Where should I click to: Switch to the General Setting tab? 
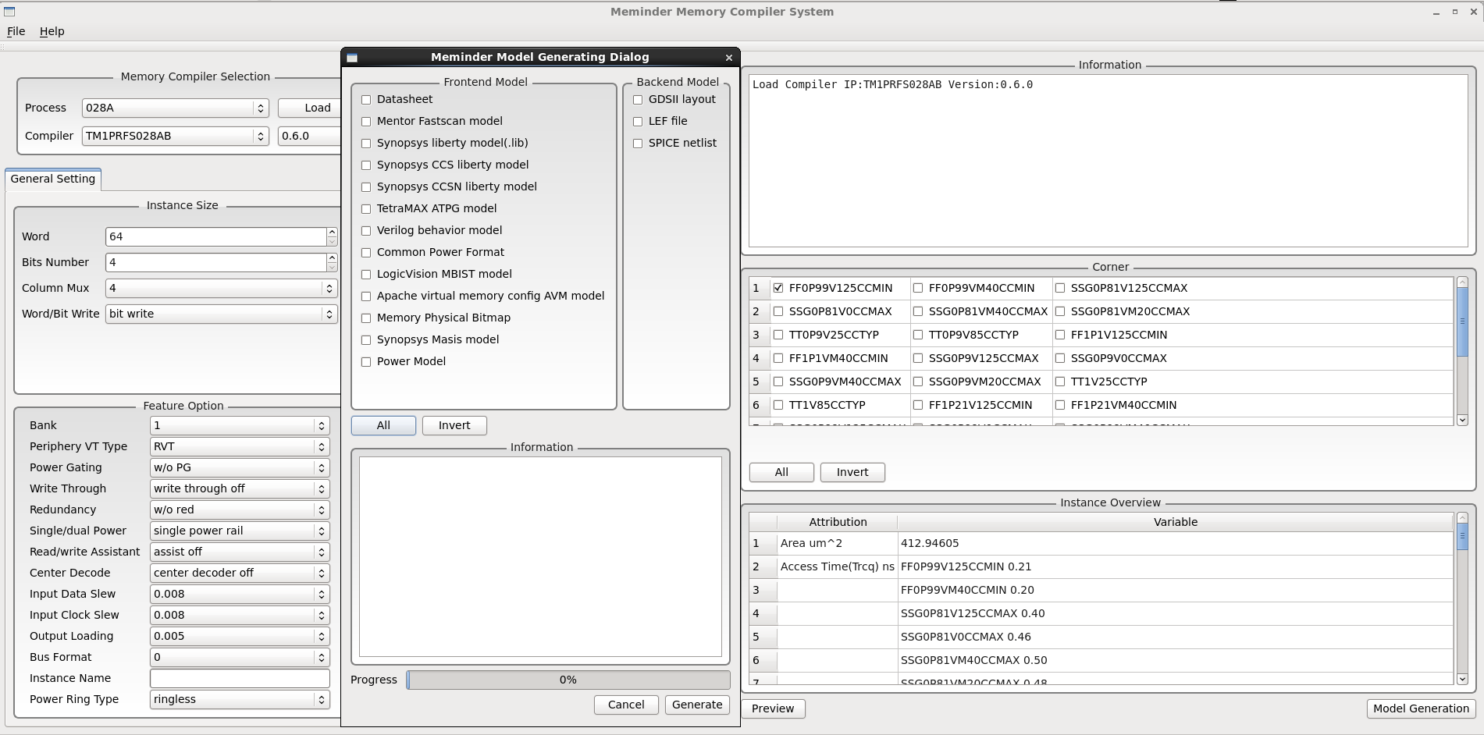tap(53, 179)
